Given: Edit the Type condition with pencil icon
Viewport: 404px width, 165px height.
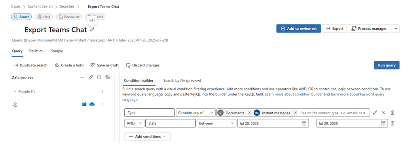Looking at the screenshot, I should tap(375, 113).
